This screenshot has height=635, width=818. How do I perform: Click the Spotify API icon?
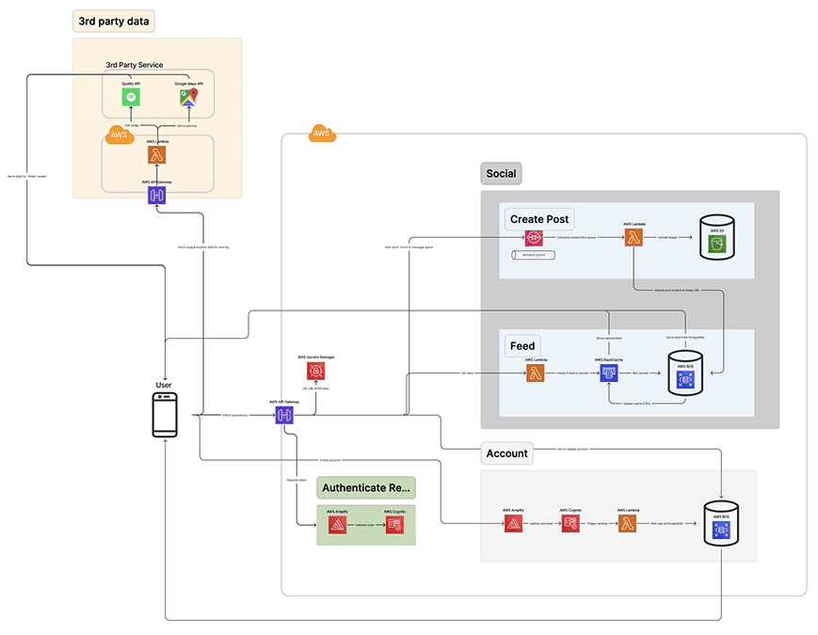131,97
